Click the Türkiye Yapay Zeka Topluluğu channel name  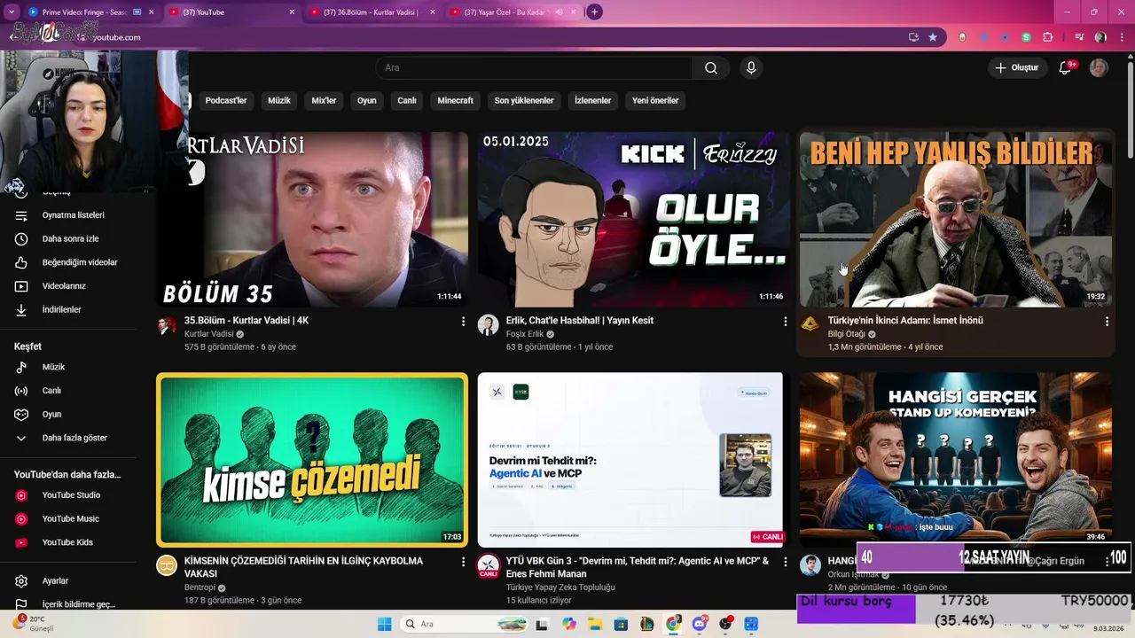coord(560,587)
